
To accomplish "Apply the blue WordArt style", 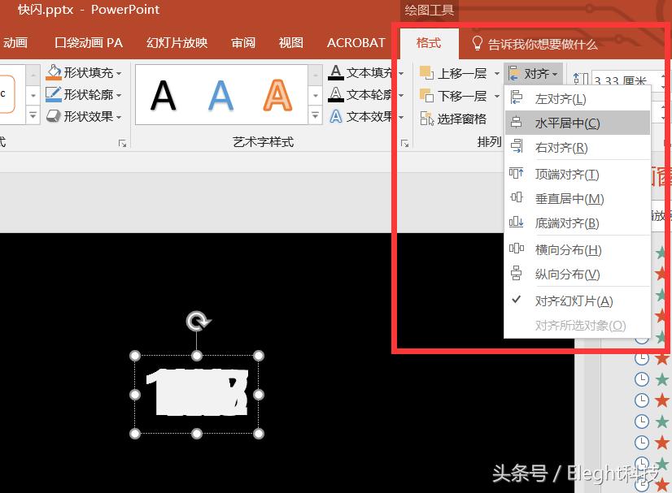I will point(220,95).
